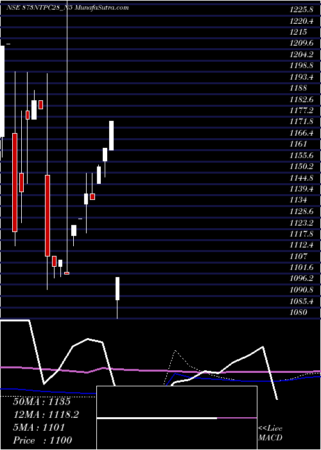Click the 1080 price axis label
Viewport: 321px width, 450px height.
pos(298,312)
